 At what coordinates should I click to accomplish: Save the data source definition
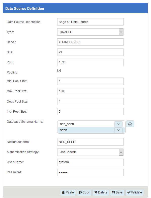117,192
